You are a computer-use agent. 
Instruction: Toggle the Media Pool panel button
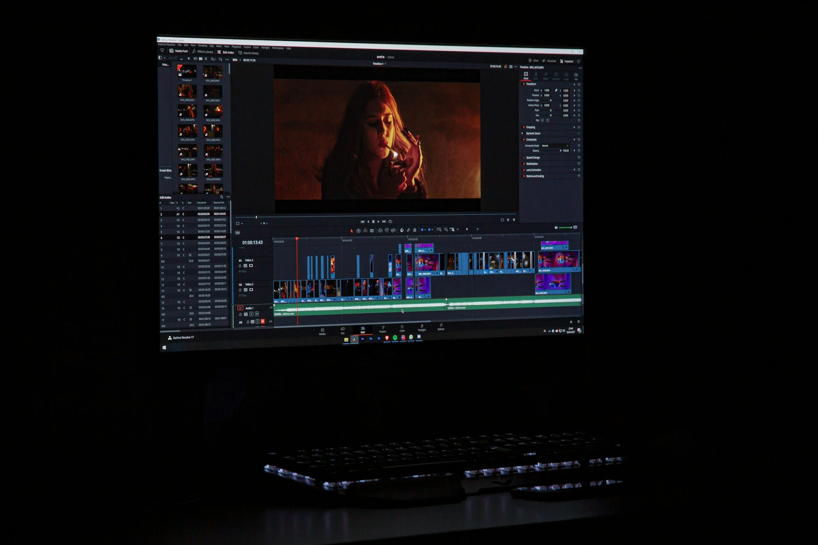pyautogui.click(x=178, y=51)
